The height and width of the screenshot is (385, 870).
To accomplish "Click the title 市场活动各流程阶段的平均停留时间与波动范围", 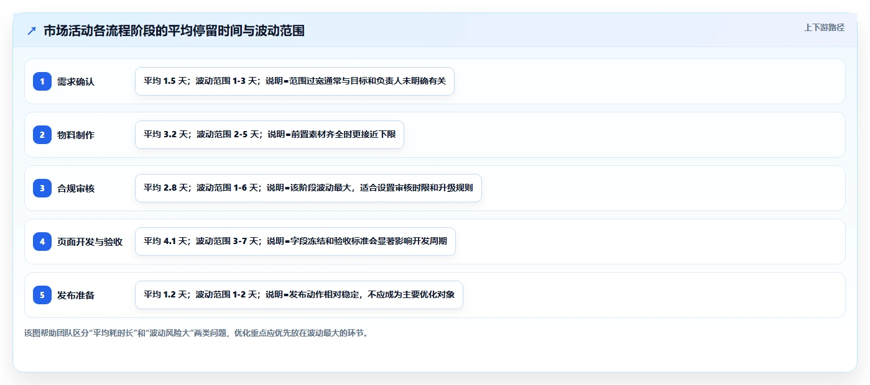I will click(174, 30).
